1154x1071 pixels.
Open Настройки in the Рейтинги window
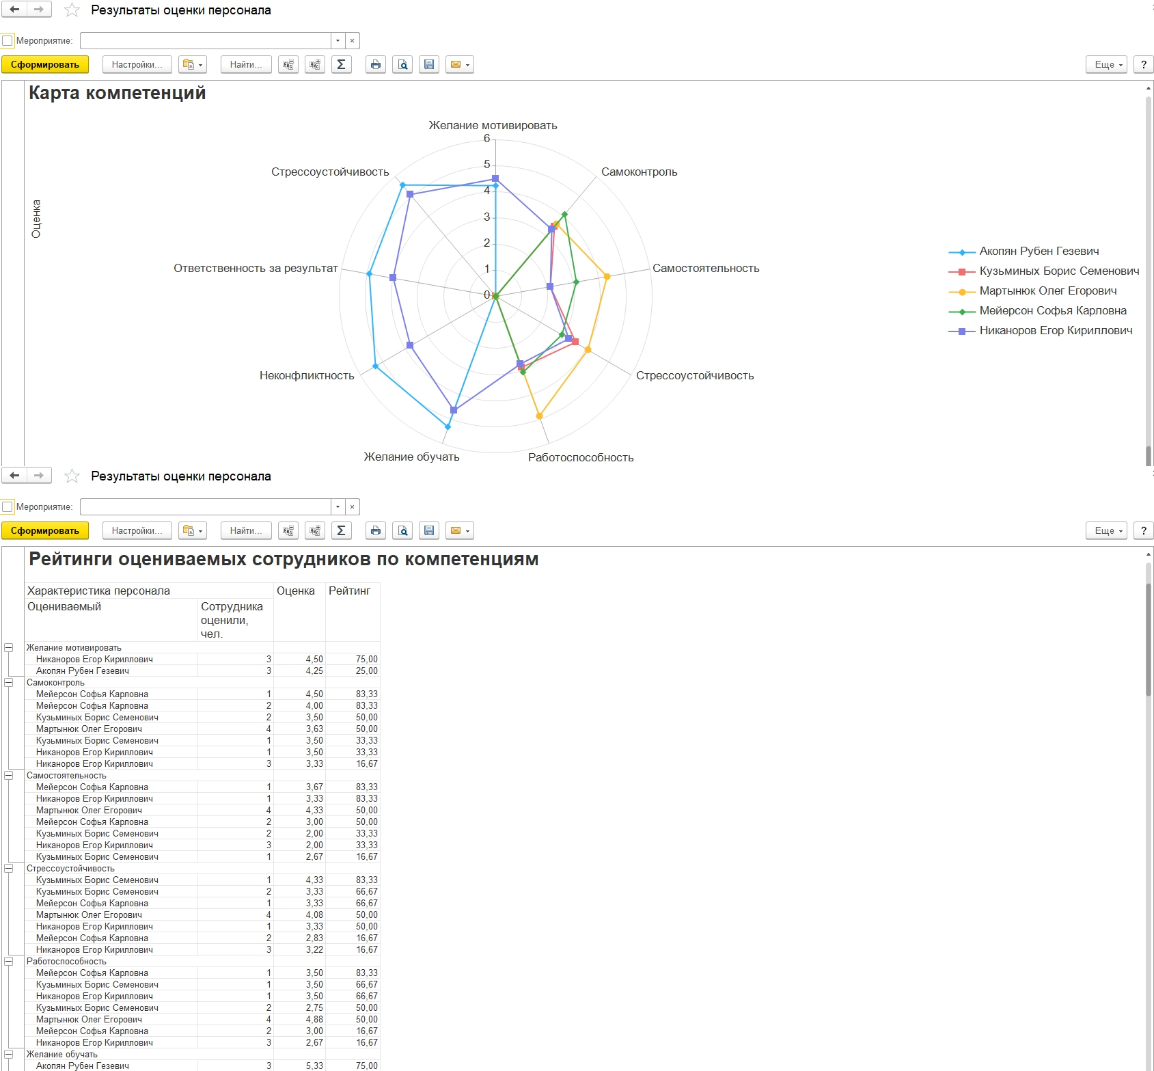pos(137,531)
